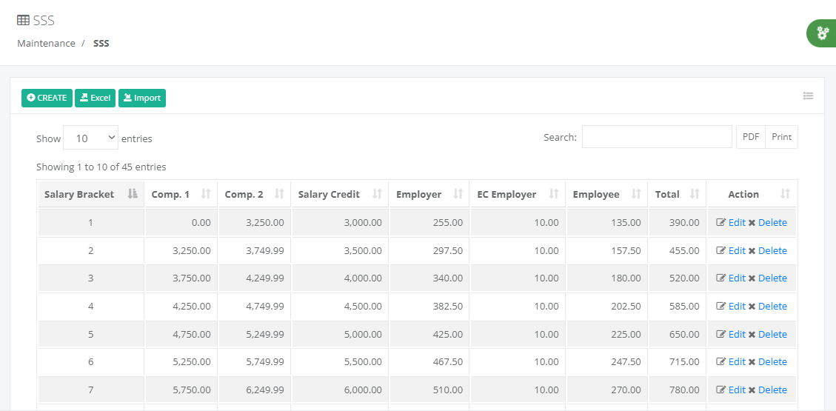This screenshot has height=411, width=836.
Task: Select Total cell 390.00
Action: pyautogui.click(x=677, y=222)
